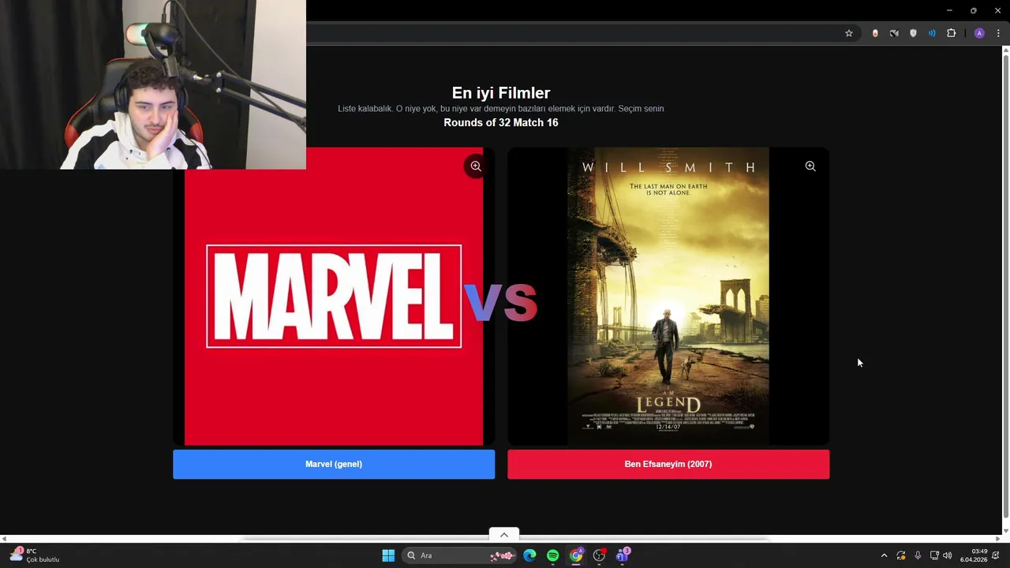The width and height of the screenshot is (1010, 568).
Task: Open volume control tray icon
Action: (x=948, y=555)
